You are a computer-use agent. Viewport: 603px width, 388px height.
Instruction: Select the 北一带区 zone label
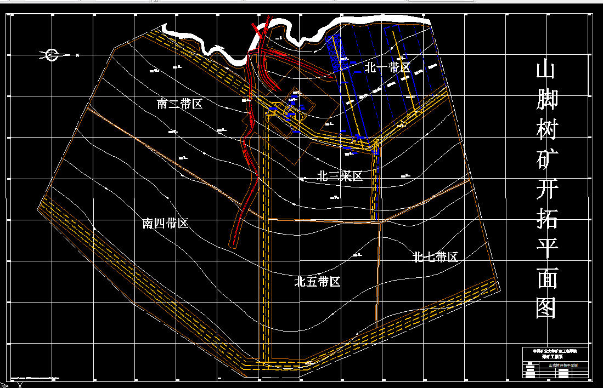pyautogui.click(x=387, y=67)
